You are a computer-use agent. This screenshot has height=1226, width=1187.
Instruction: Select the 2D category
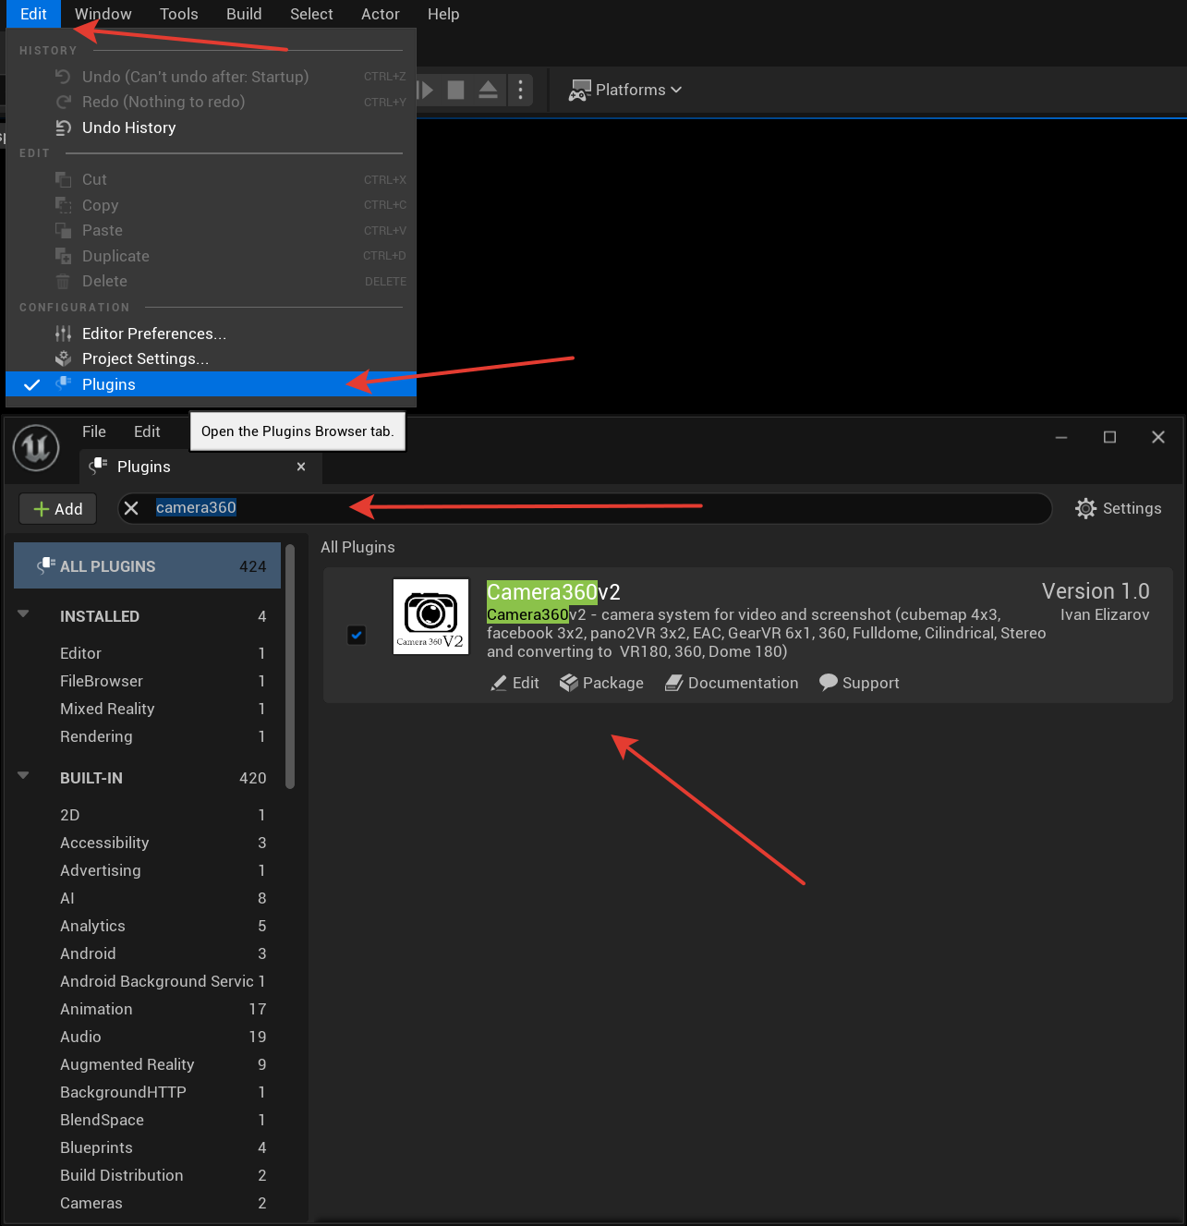[x=148, y=815]
